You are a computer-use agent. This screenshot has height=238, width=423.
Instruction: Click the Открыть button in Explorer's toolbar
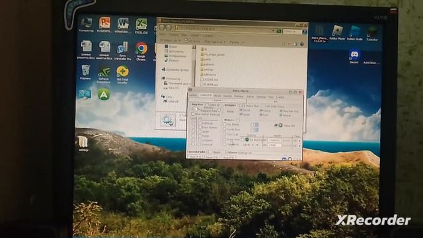tap(192, 41)
